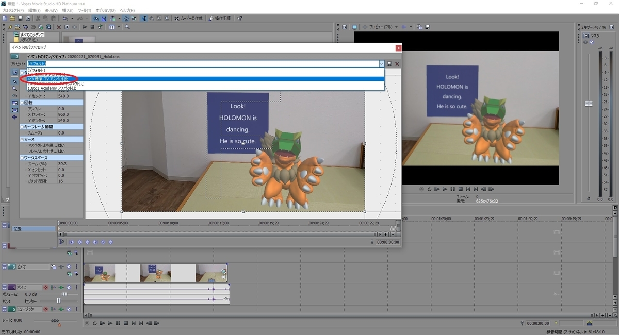Viewport: 619px width, 335px height.
Task: Select 1.85:1 Academy アスペクト比 preset
Action: pos(205,88)
